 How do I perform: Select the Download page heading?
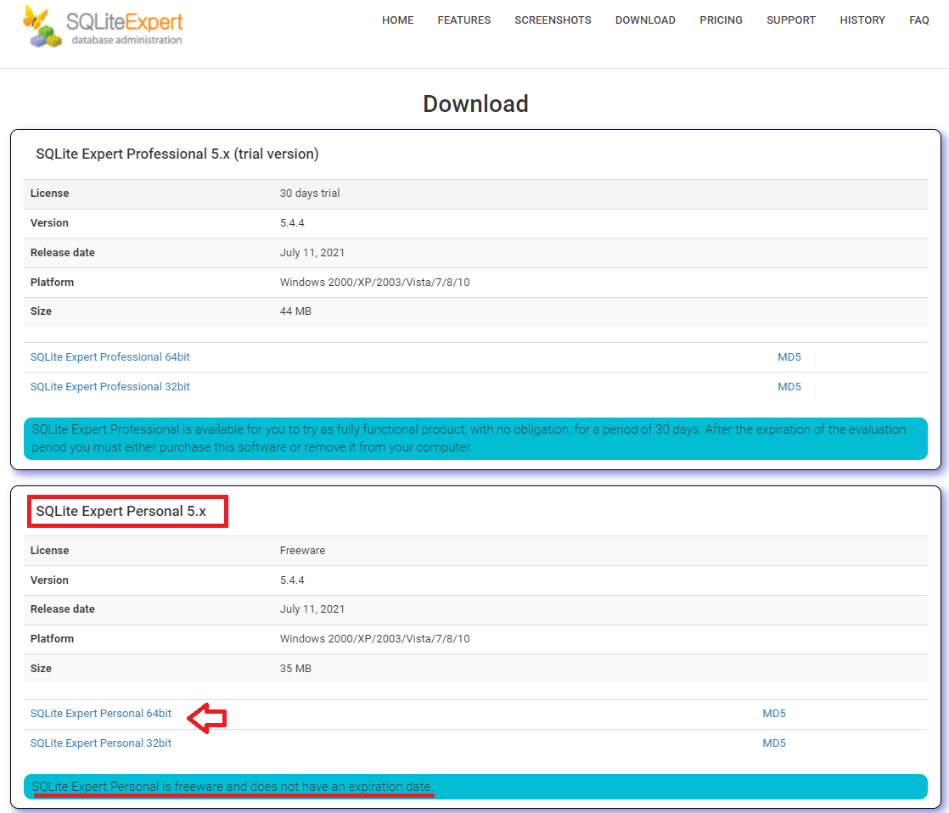475,103
